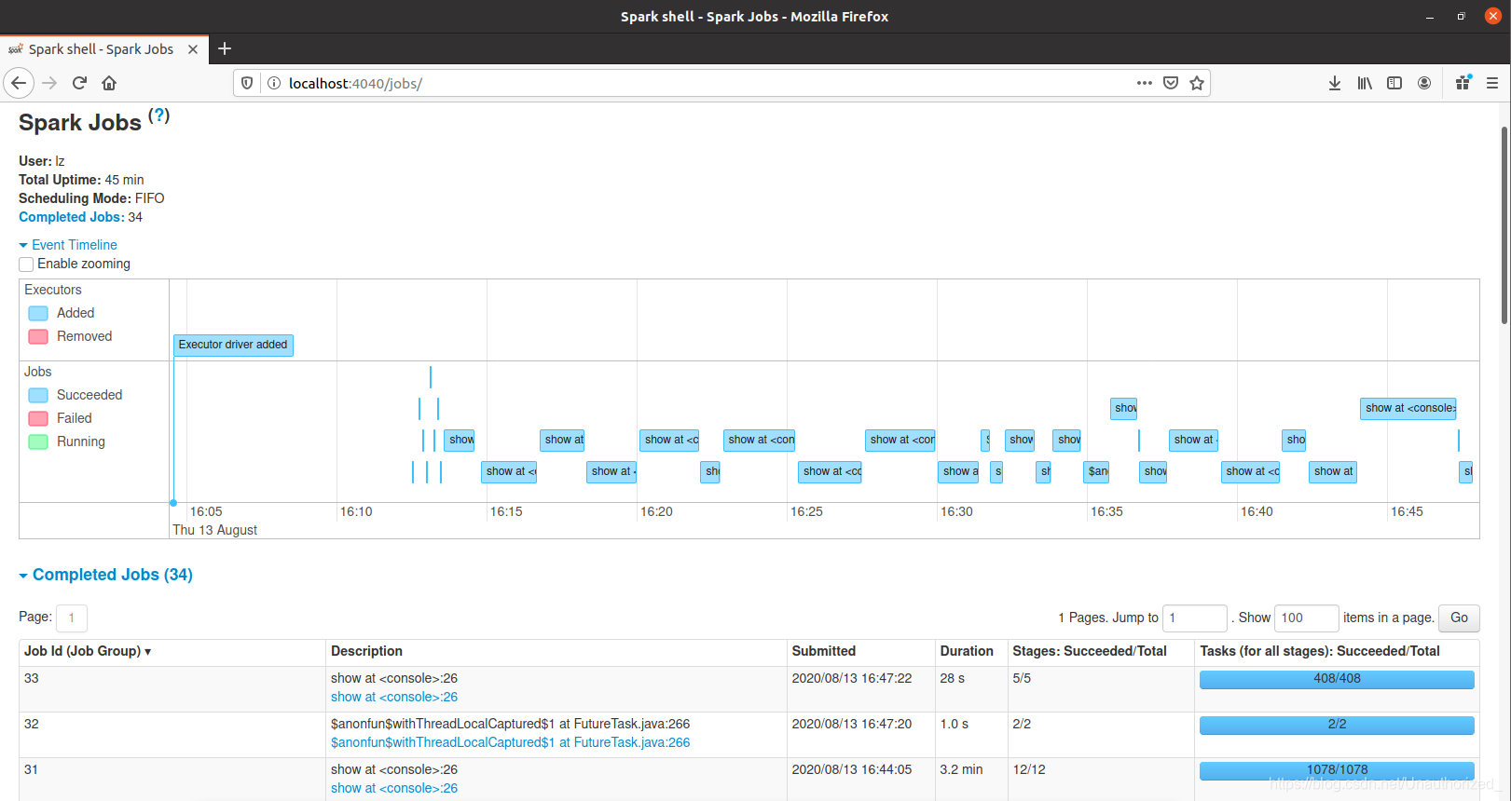This screenshot has width=1511, height=801.
Task: Click page 1 pagination indicator
Action: click(72, 618)
